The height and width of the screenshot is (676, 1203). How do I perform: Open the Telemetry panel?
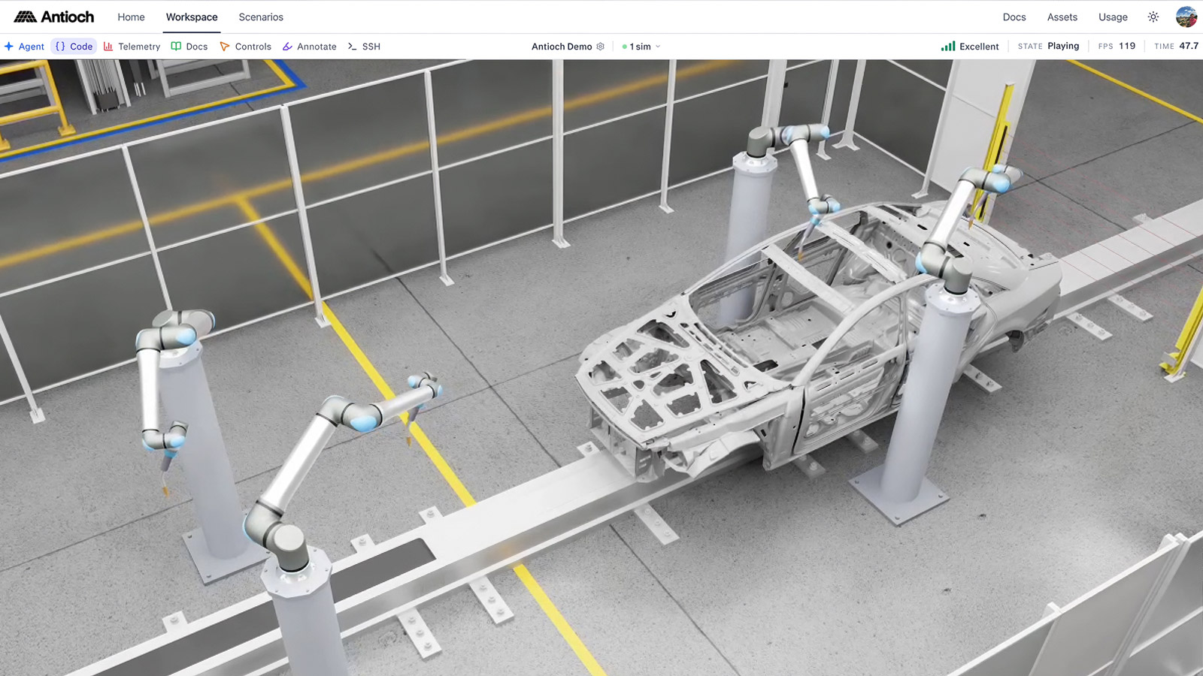(x=132, y=47)
